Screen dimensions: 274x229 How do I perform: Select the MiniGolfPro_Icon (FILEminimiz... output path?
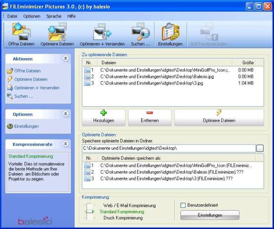pos(176,165)
